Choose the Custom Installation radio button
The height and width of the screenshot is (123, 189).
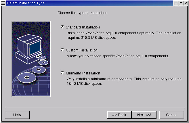[x=62, y=50]
